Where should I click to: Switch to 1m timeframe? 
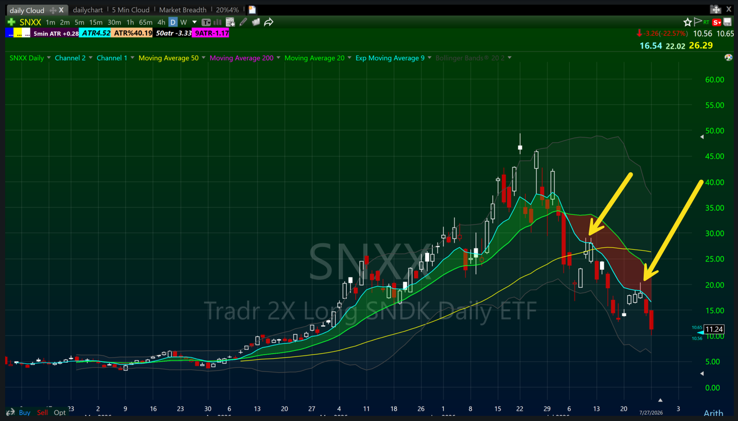pos(51,22)
